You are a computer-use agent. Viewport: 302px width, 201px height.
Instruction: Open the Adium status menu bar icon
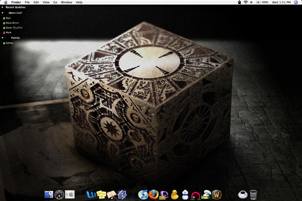(x=239, y=2)
